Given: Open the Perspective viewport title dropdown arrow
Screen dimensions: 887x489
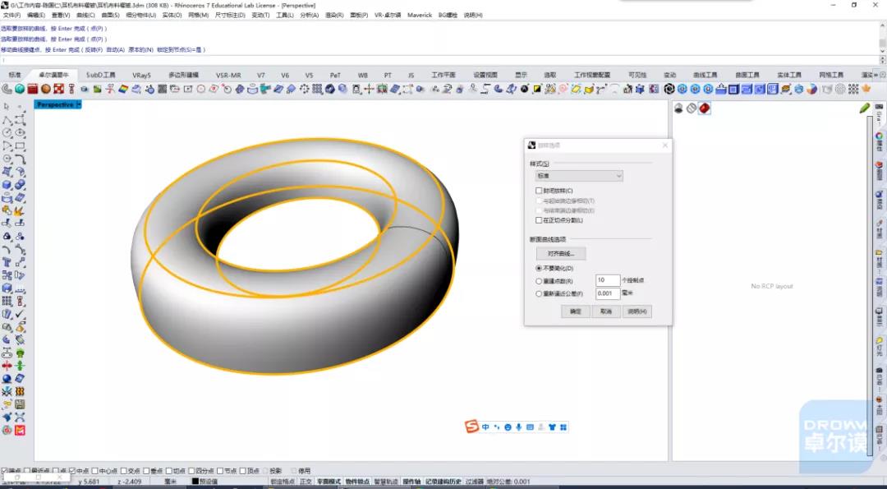Looking at the screenshot, I should pos(79,104).
